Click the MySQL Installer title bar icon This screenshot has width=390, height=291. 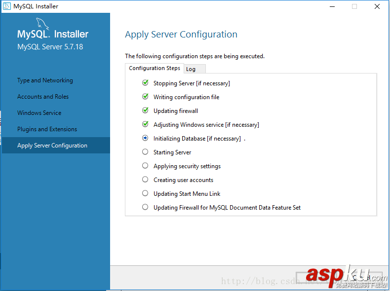tap(6, 6)
